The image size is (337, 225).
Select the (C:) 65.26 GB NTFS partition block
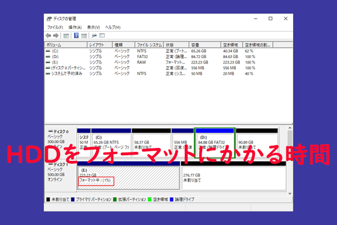tap(111, 143)
